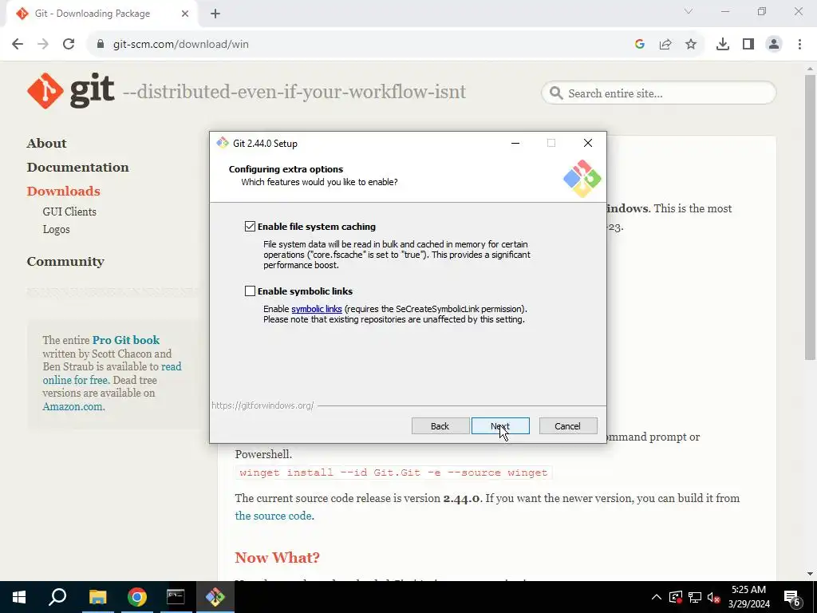The height and width of the screenshot is (613, 817).
Task: Open the Chrome profile avatar
Action: (x=774, y=45)
